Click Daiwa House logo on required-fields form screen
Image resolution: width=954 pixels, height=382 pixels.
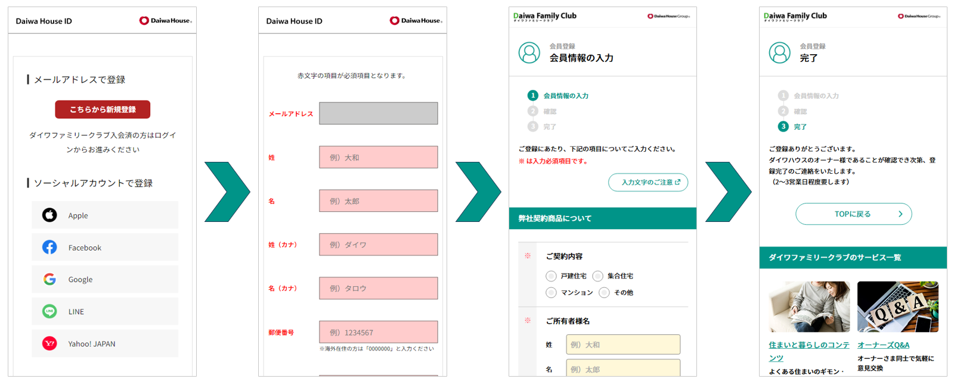coord(416,21)
